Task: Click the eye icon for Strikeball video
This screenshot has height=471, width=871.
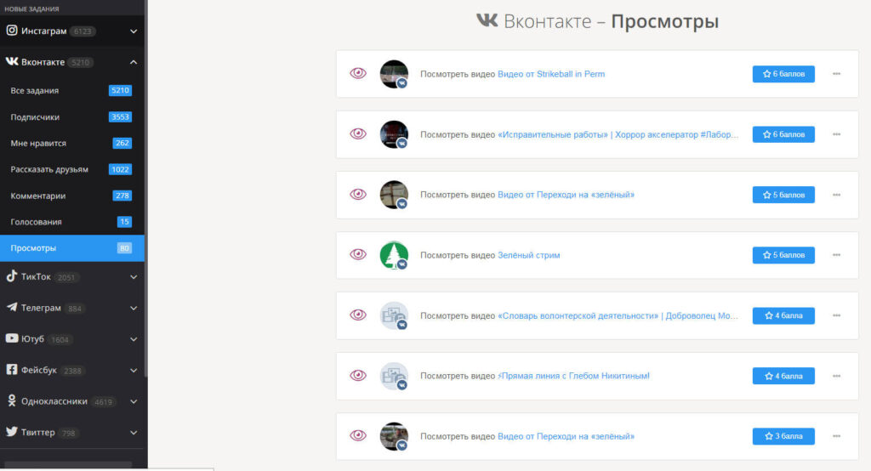Action: pyautogui.click(x=358, y=74)
